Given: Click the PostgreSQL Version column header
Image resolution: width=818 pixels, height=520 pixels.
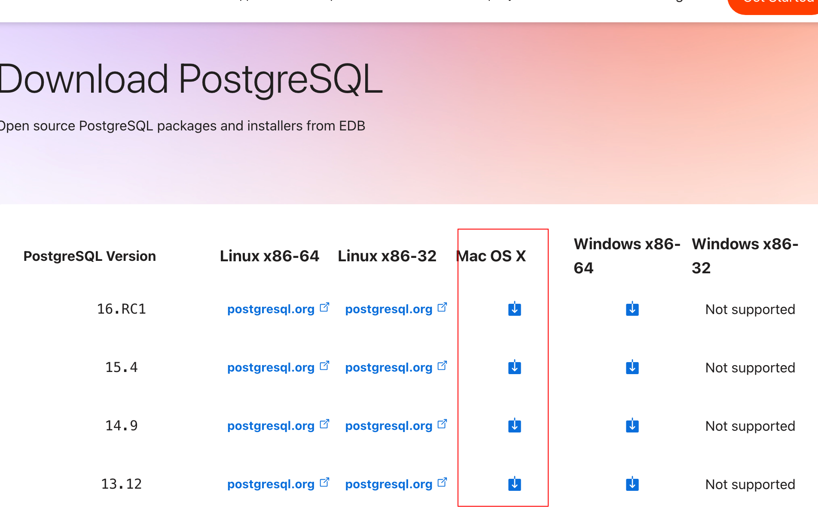Looking at the screenshot, I should tap(89, 256).
